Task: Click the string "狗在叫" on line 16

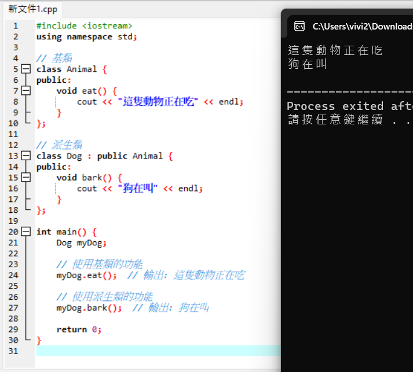Action: tap(137, 189)
